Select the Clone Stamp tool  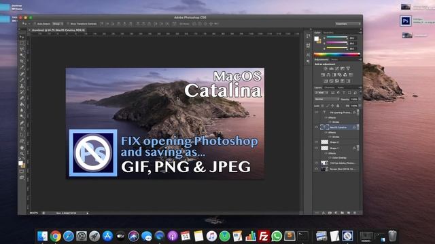pos(22,86)
